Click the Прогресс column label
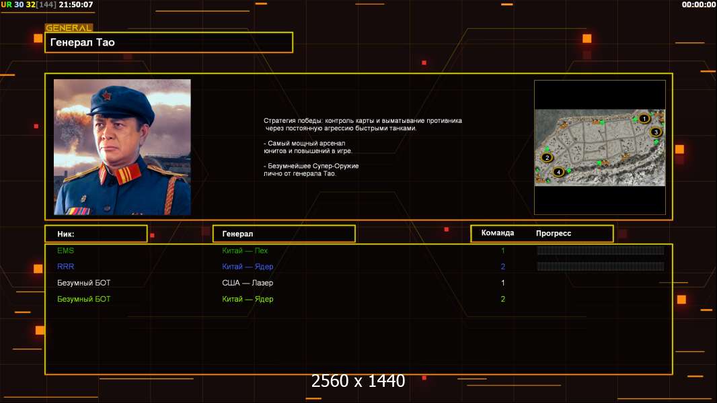 pos(554,233)
